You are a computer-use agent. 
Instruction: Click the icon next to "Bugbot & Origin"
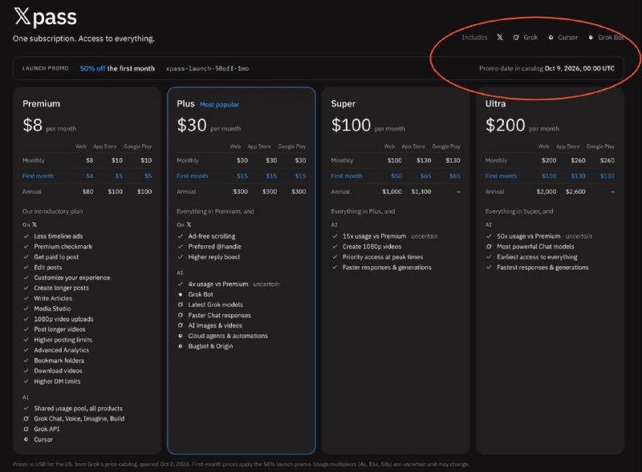pos(180,346)
